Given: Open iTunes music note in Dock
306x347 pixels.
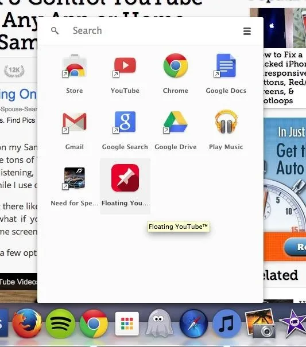Looking at the screenshot, I should [x=226, y=323].
